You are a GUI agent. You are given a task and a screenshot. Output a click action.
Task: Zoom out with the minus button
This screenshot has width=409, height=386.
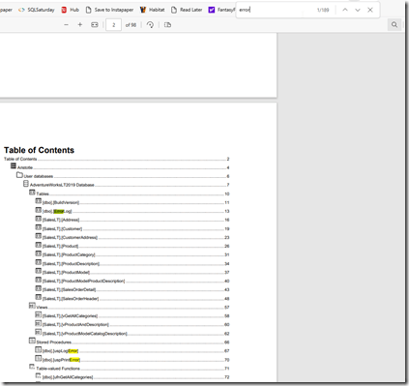tap(66, 25)
